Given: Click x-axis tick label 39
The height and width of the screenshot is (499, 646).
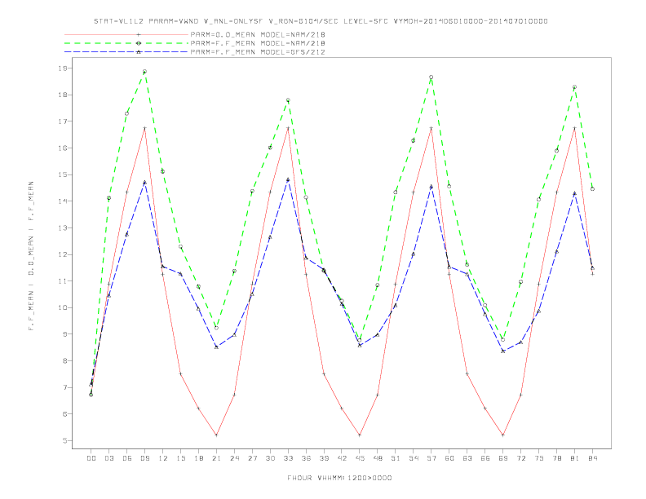Looking at the screenshot, I should 324,458.
